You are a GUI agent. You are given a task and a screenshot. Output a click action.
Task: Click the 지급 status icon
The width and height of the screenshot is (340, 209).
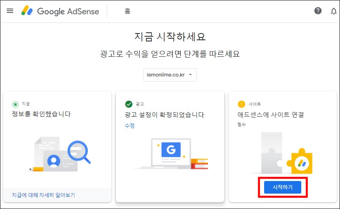tap(15, 104)
